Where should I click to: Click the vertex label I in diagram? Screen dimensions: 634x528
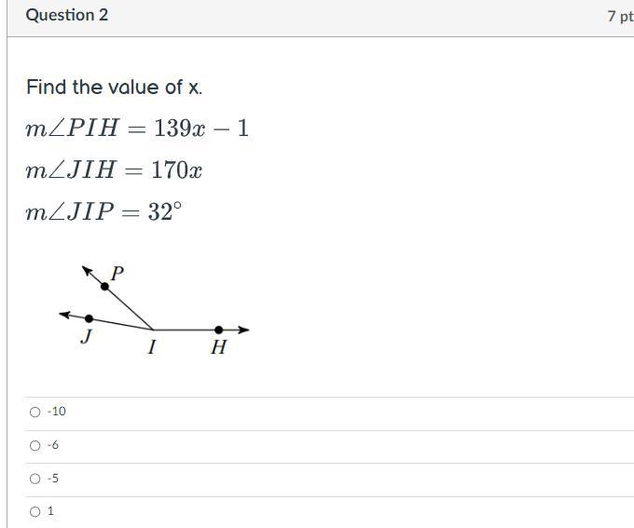pos(151,347)
